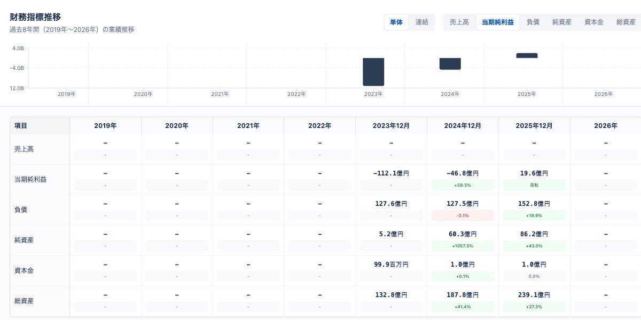641x320 pixels.
Task: Click the +43.0% change badge
Action: click(534, 246)
